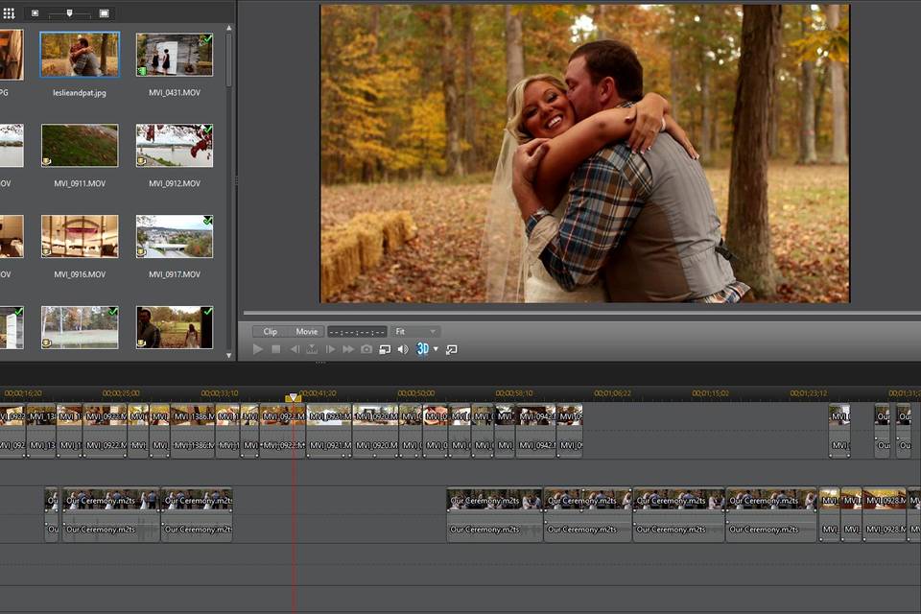Click the 00;00;58;10 ruler mark
The width and height of the screenshot is (921, 614).
pyautogui.click(x=514, y=393)
